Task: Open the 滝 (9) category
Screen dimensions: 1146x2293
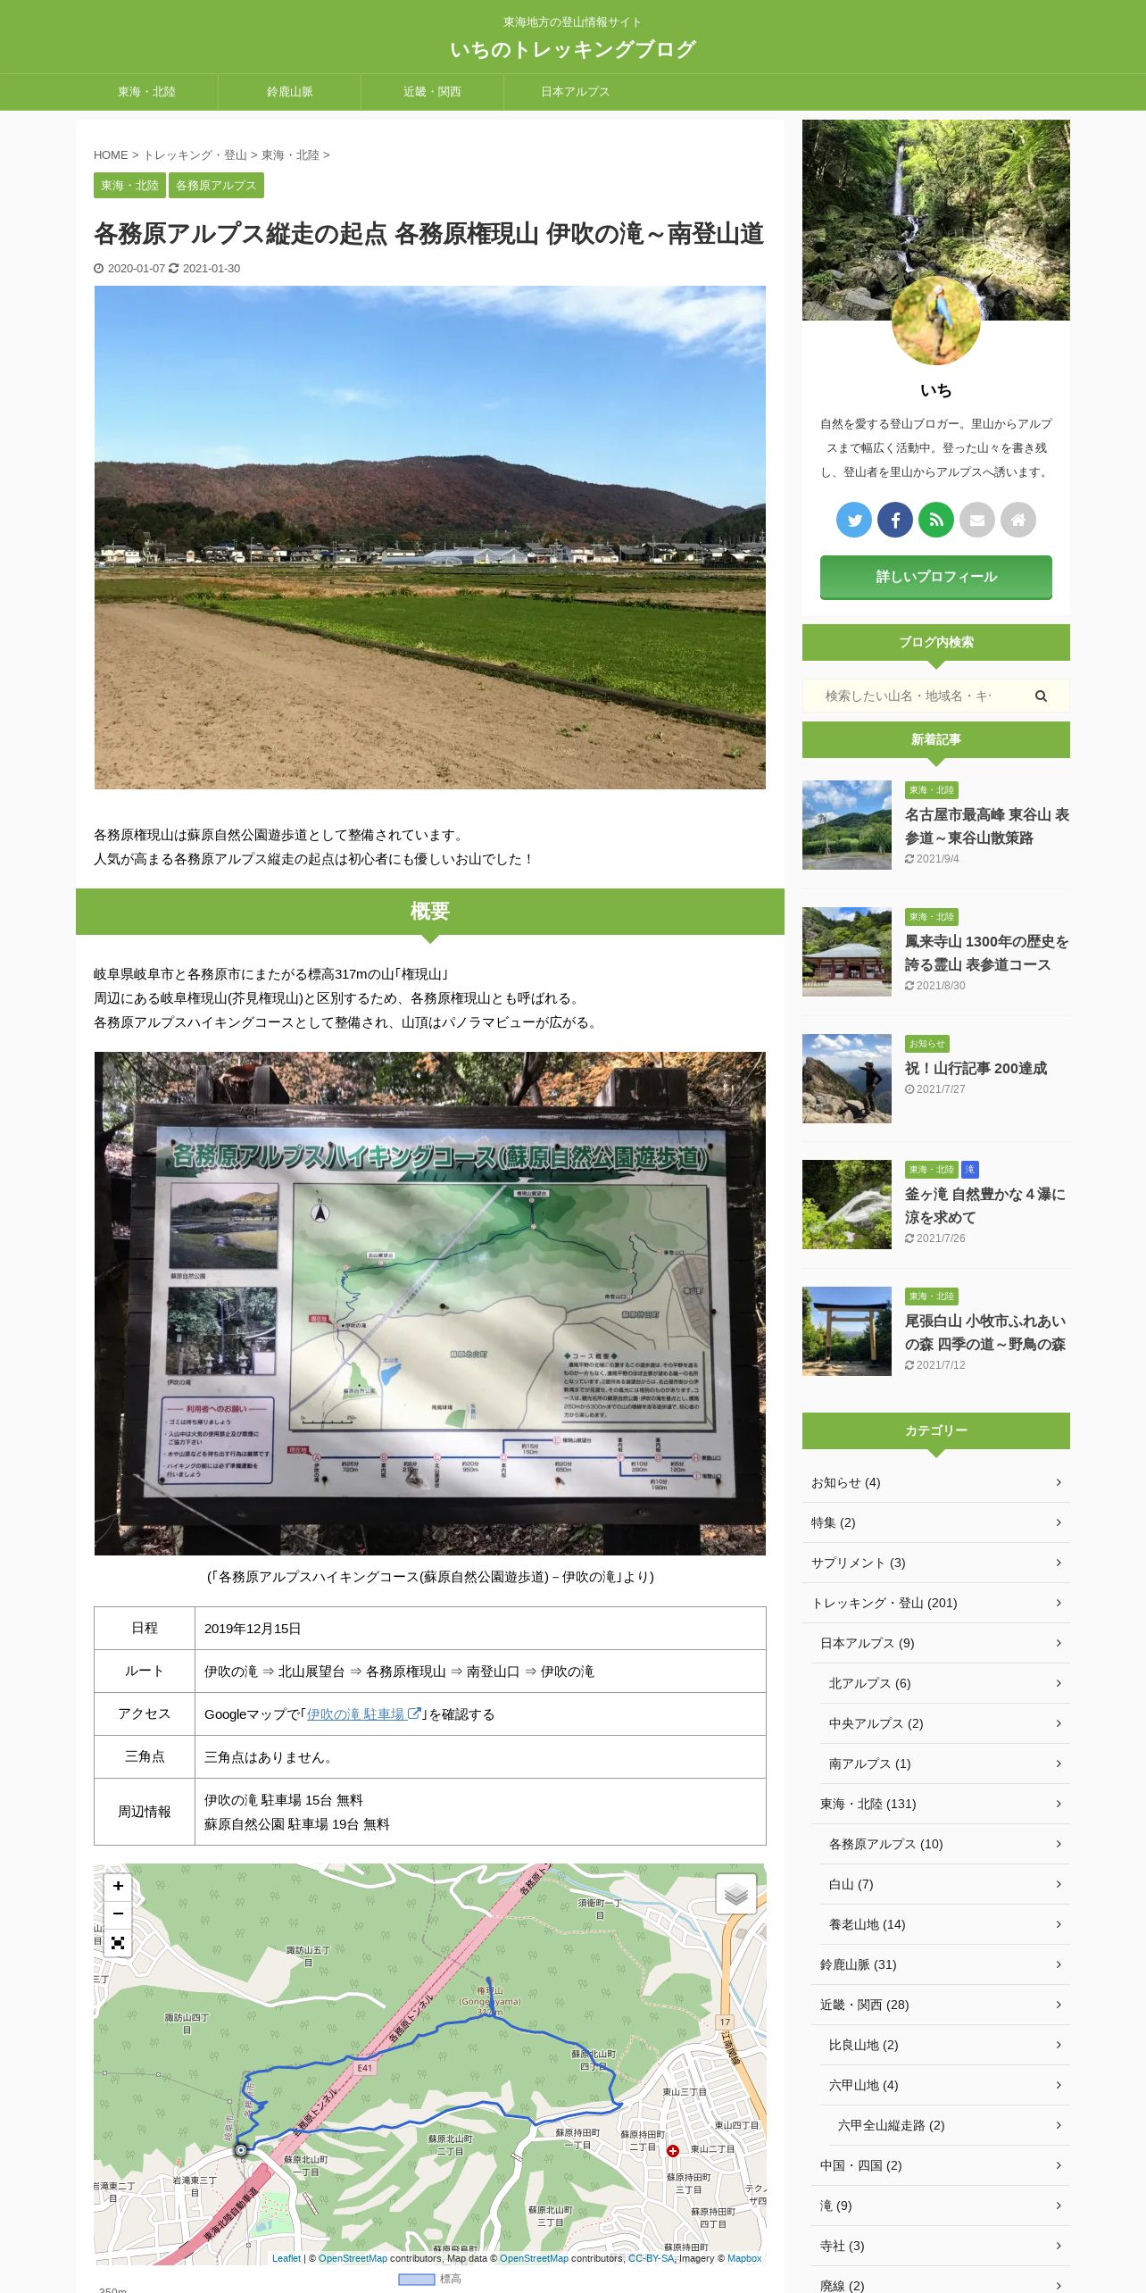Action: (941, 2205)
